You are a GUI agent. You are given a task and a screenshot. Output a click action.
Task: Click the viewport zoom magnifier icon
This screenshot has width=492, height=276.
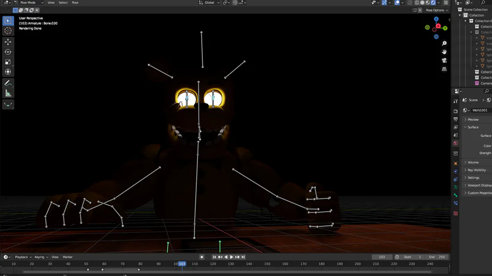pos(444,43)
